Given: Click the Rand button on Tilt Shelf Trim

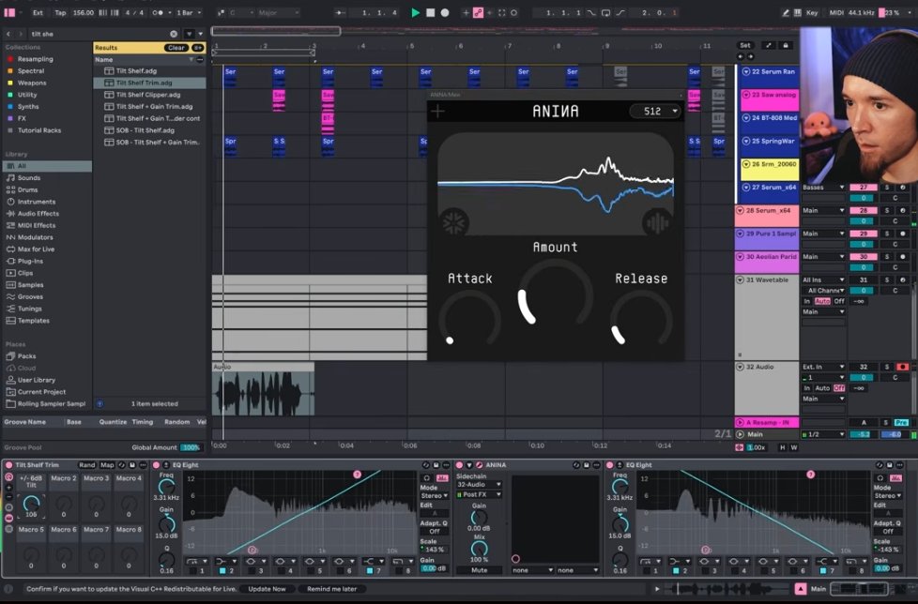Looking at the screenshot, I should click(86, 465).
